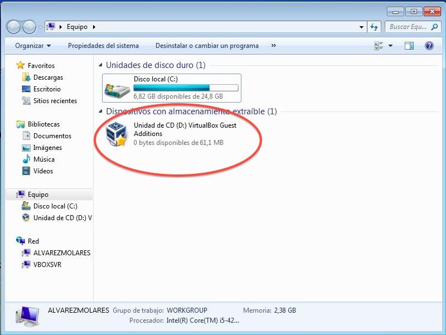The width and height of the screenshot is (446, 335).
Task: Click Desinstalar o cambiar un programa
Action: click(208, 45)
